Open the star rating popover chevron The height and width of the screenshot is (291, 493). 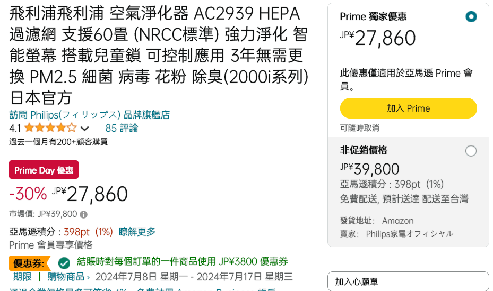(84, 128)
